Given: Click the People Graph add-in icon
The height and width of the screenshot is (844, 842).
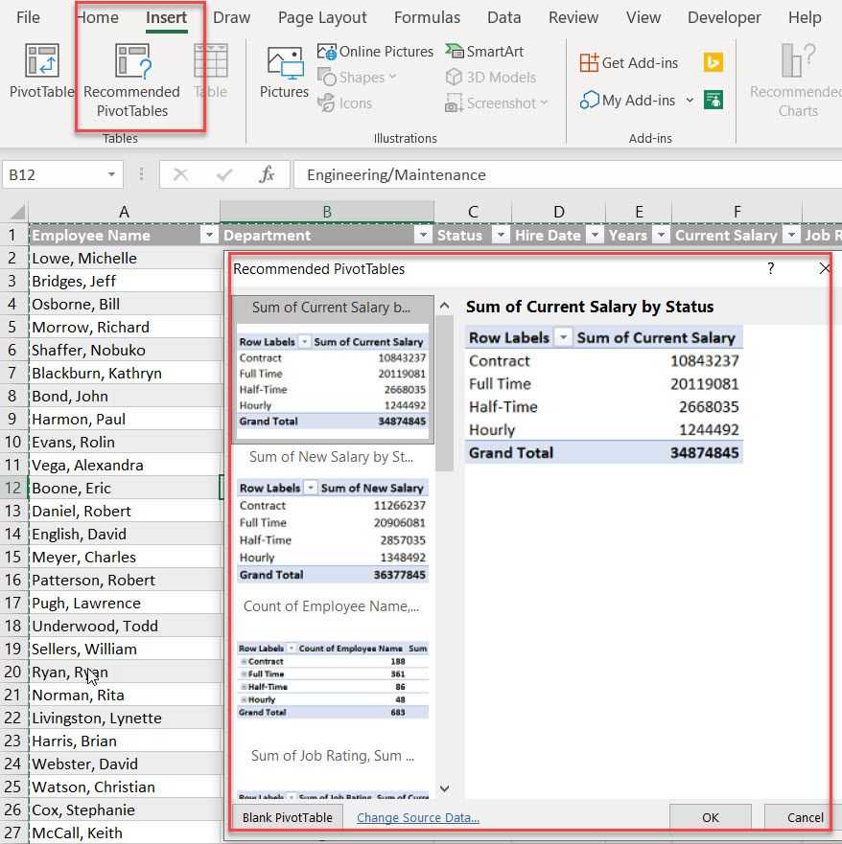Looking at the screenshot, I should (x=713, y=101).
